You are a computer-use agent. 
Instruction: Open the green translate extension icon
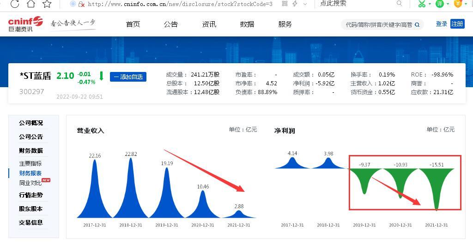[440, 4]
